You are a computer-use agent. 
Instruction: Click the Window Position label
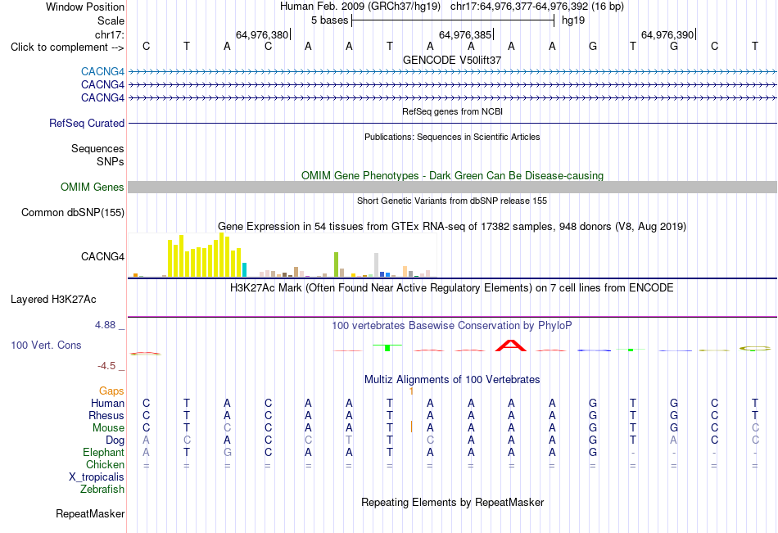point(85,7)
